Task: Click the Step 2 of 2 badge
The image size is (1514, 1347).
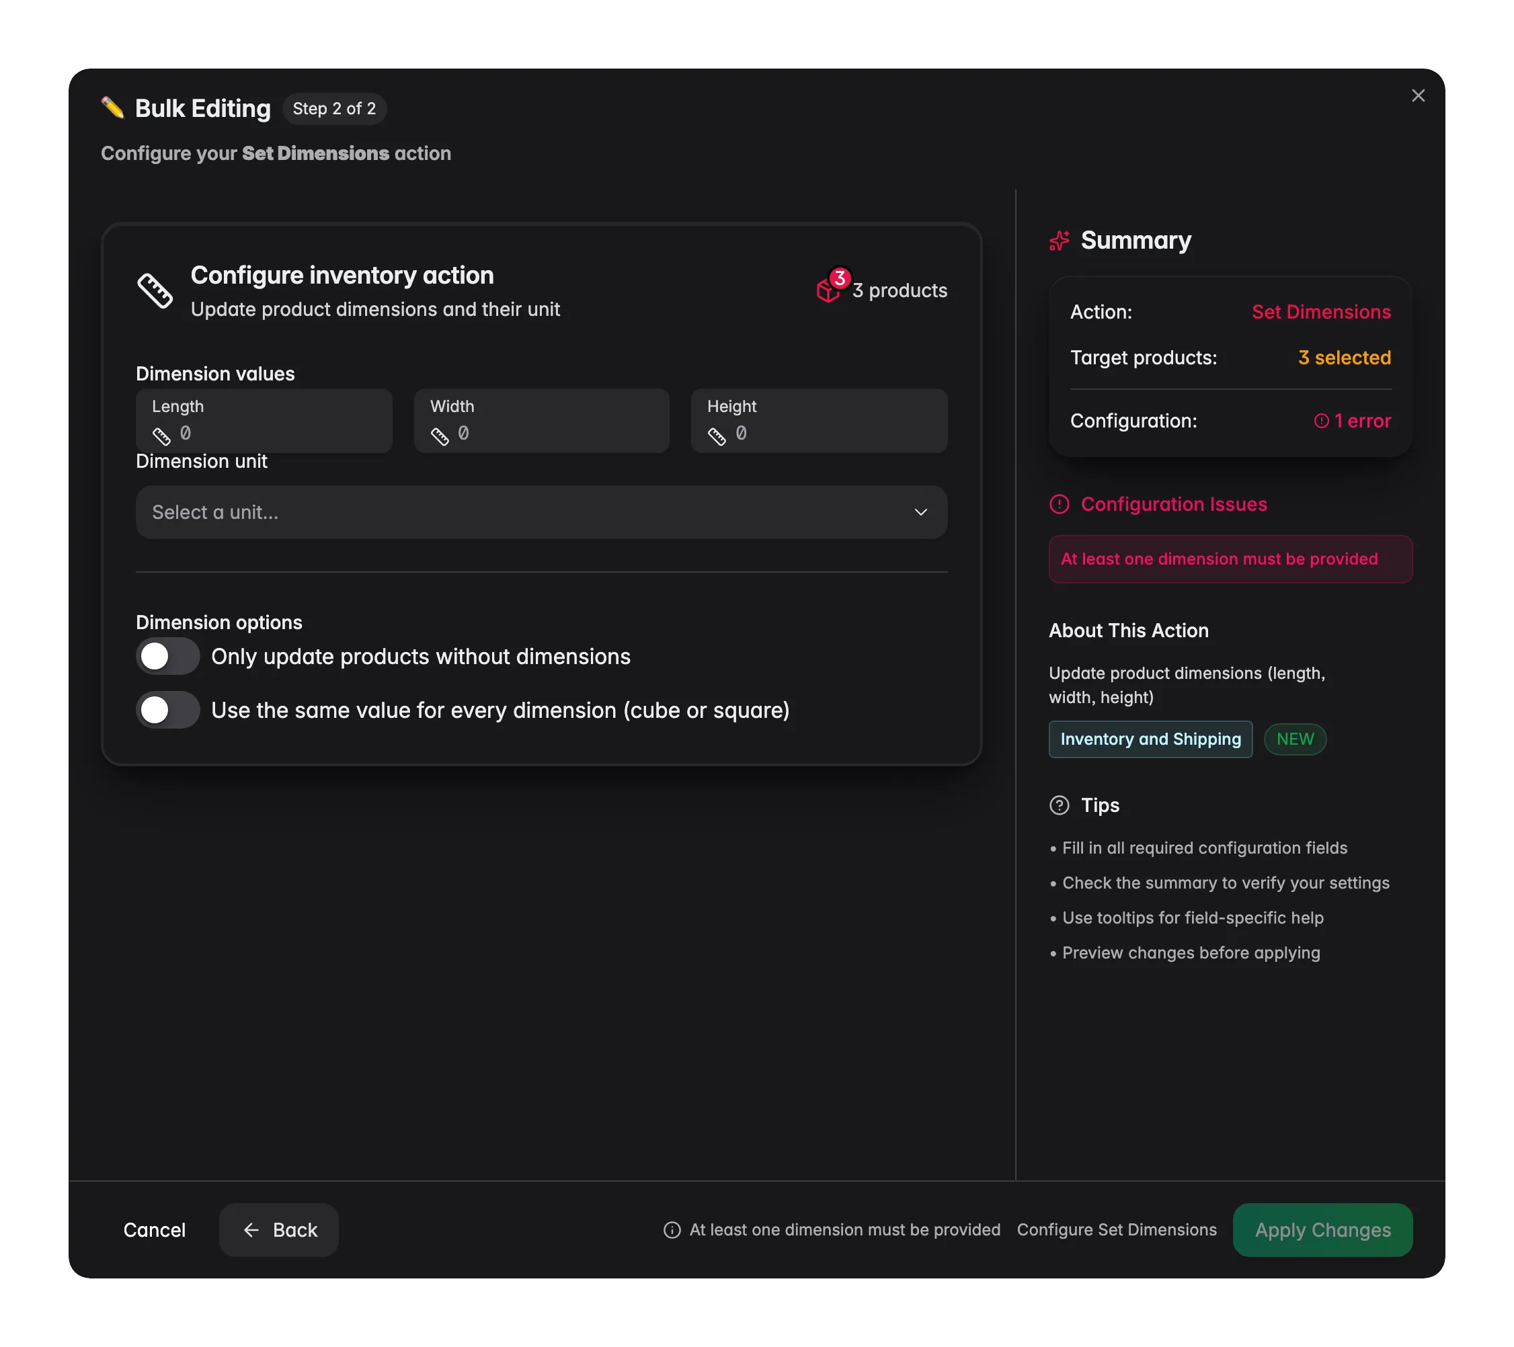Action: click(334, 109)
